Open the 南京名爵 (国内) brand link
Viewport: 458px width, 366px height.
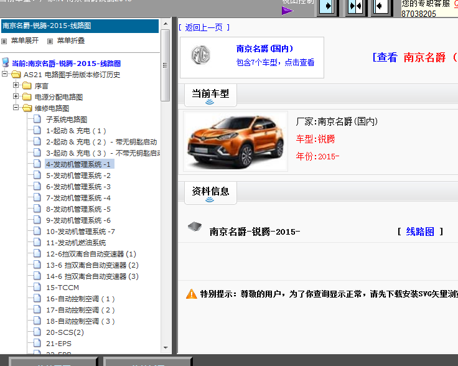point(264,49)
